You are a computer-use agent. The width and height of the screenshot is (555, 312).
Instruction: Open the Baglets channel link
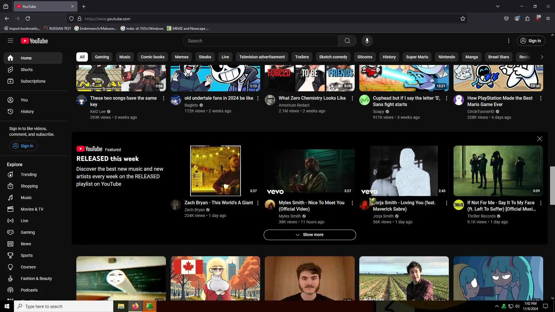191,105
